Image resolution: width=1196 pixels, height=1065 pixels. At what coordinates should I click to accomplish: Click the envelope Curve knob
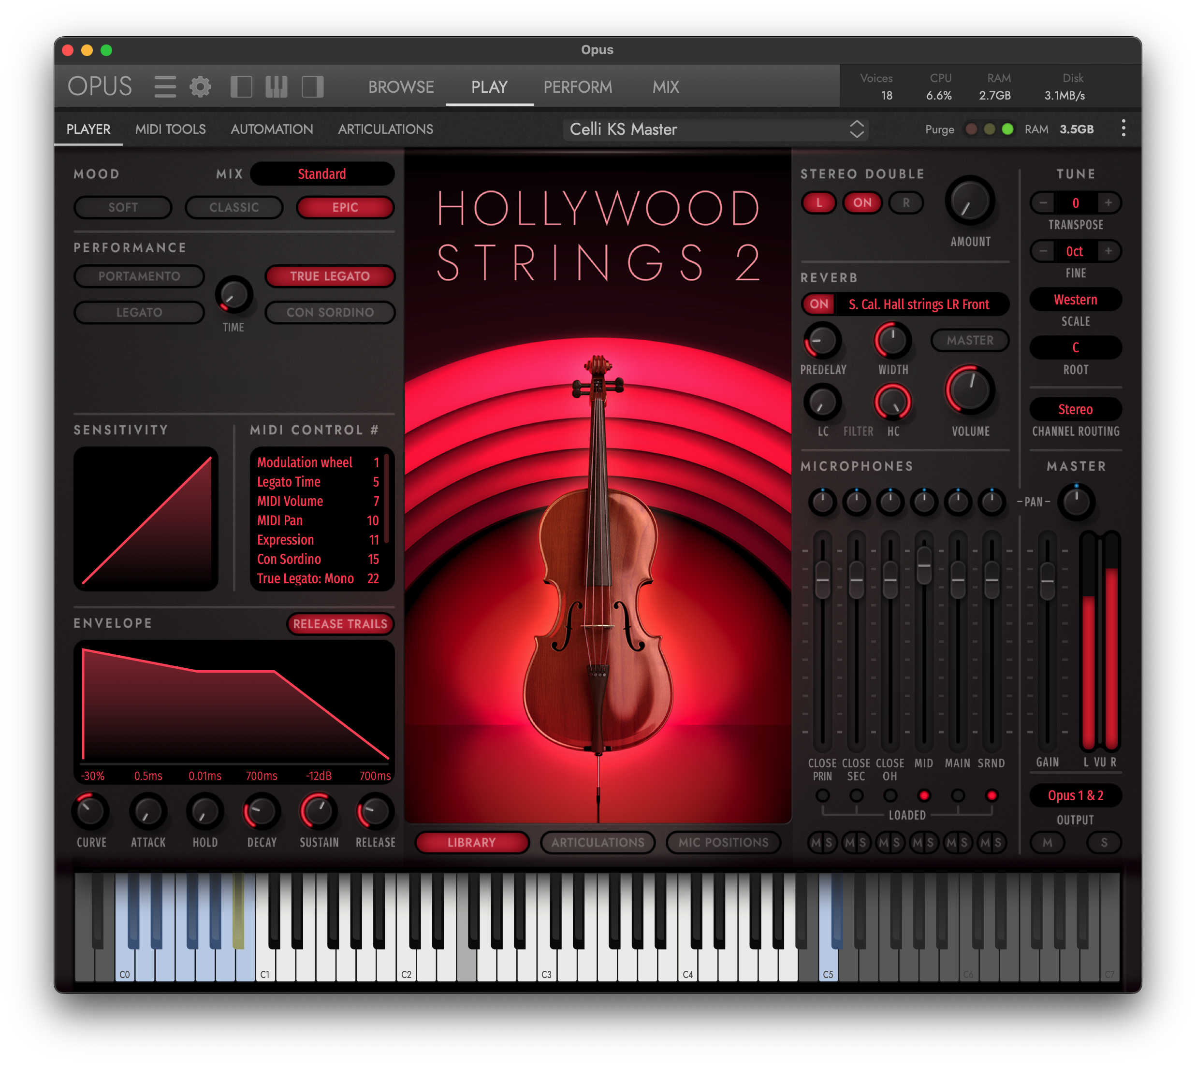(x=91, y=812)
